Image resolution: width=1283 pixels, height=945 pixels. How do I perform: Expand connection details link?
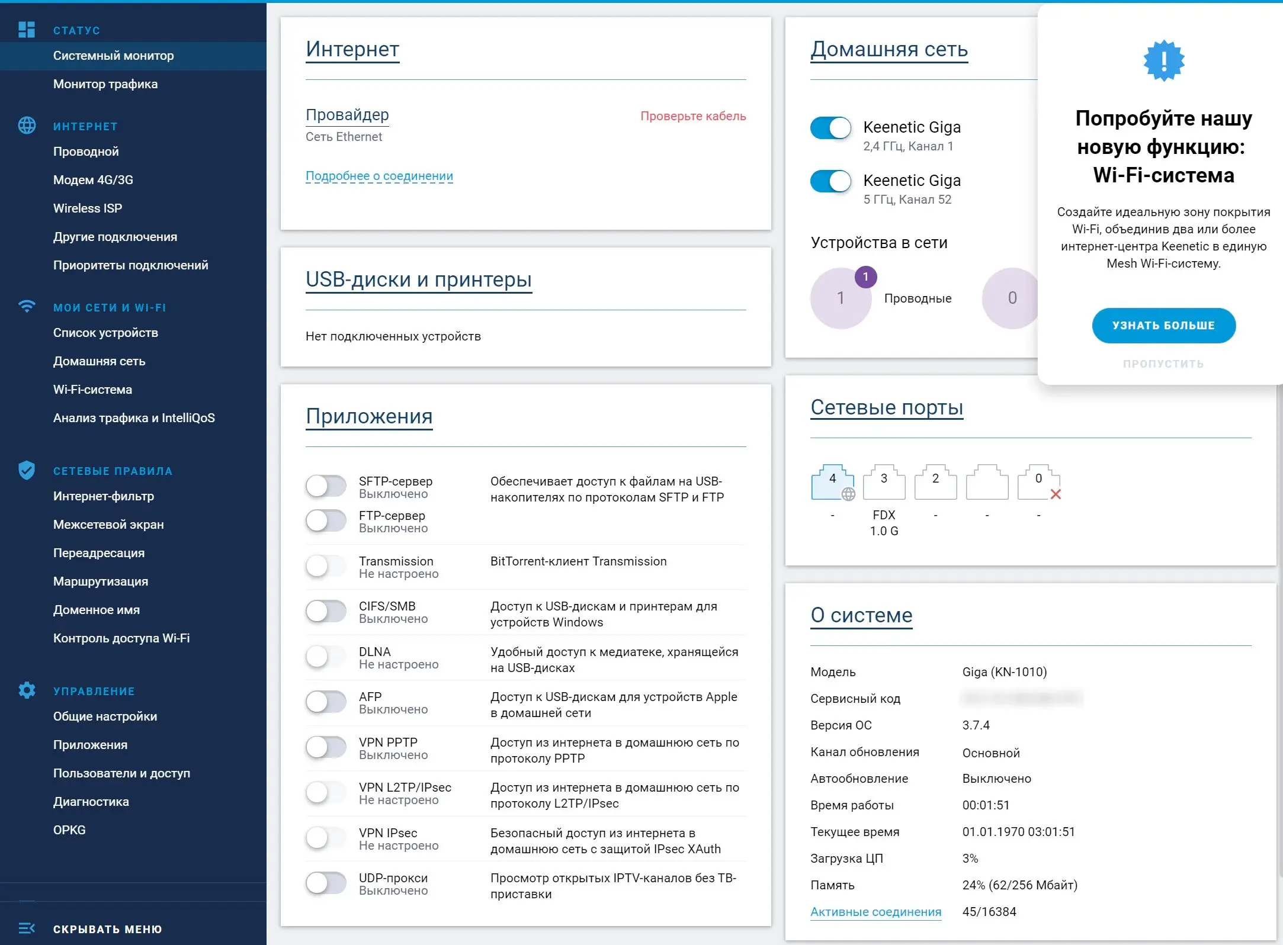379,176
